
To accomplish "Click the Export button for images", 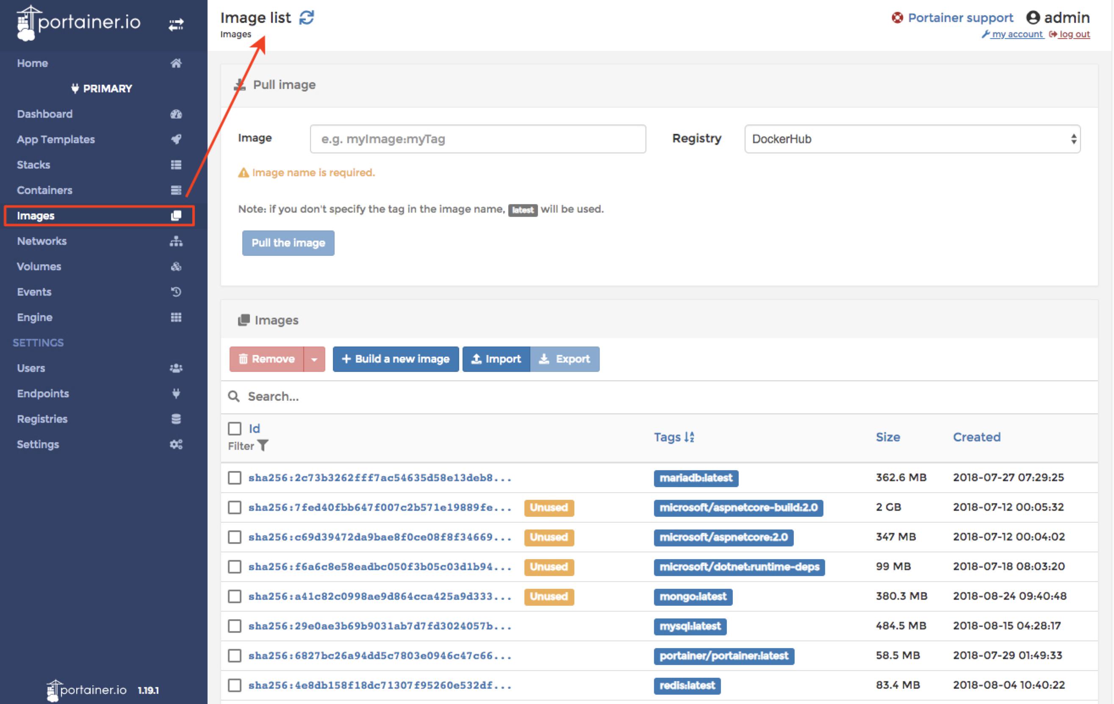I will pos(563,358).
